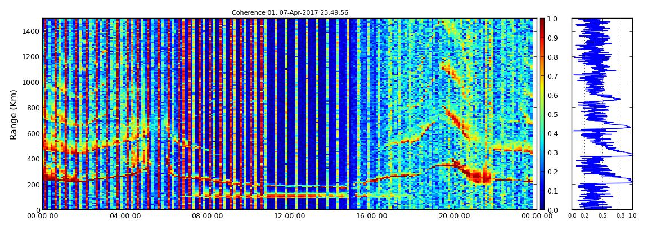Click the profile plot's 0.5 x-axis tick
The image size is (647, 229).
point(603,216)
